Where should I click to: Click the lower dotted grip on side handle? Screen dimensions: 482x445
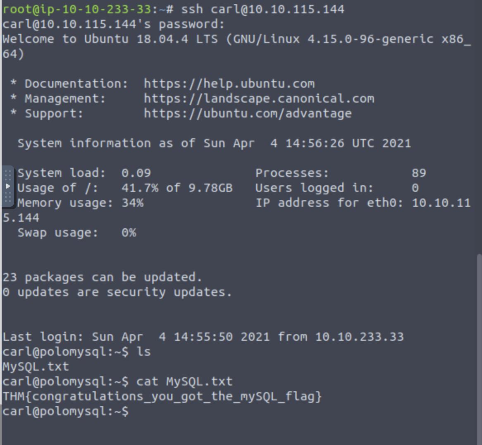click(7, 198)
